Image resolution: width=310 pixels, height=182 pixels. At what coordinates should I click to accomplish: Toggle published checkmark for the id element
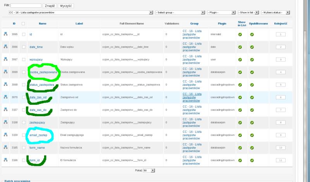click(252, 34)
